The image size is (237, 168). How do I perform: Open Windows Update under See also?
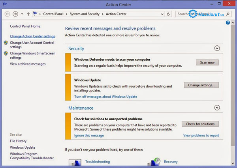23,147
